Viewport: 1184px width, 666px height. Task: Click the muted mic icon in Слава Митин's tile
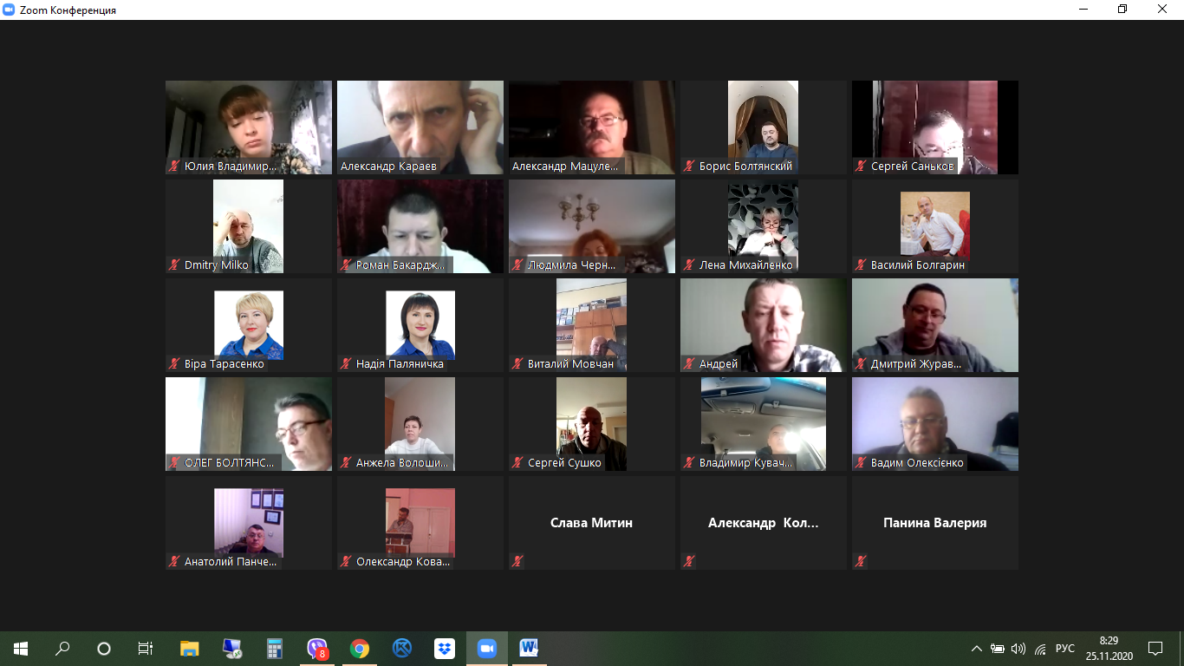pos(517,562)
